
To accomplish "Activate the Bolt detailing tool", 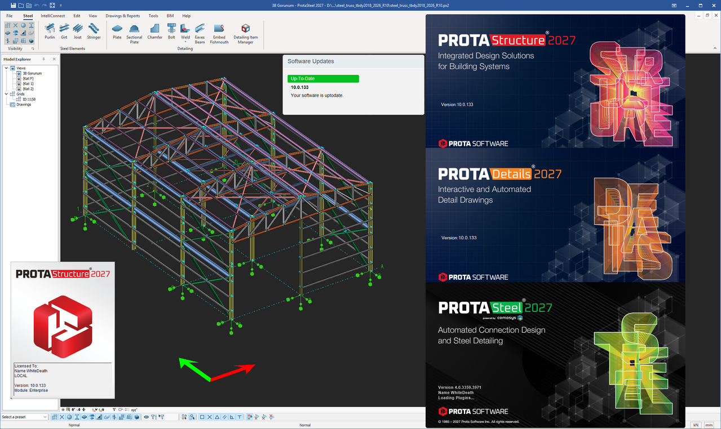I will (171, 32).
